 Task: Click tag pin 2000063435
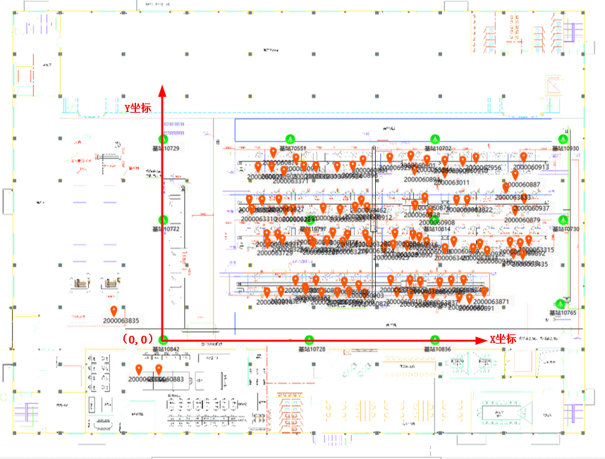coord(522,255)
